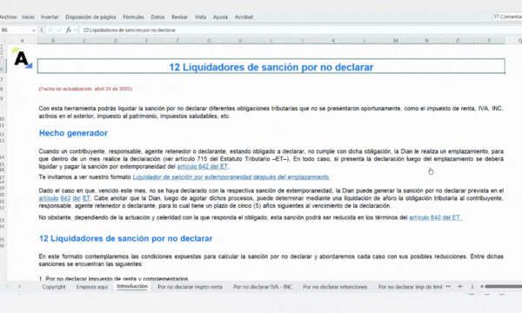Open the artículo 640 del ET link

coord(435,217)
